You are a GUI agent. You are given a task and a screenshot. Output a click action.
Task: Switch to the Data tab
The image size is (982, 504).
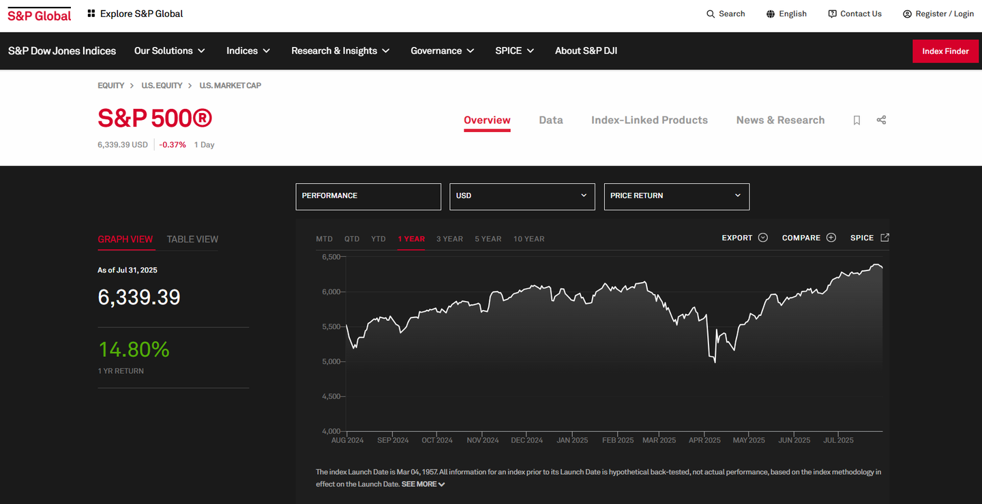point(551,120)
